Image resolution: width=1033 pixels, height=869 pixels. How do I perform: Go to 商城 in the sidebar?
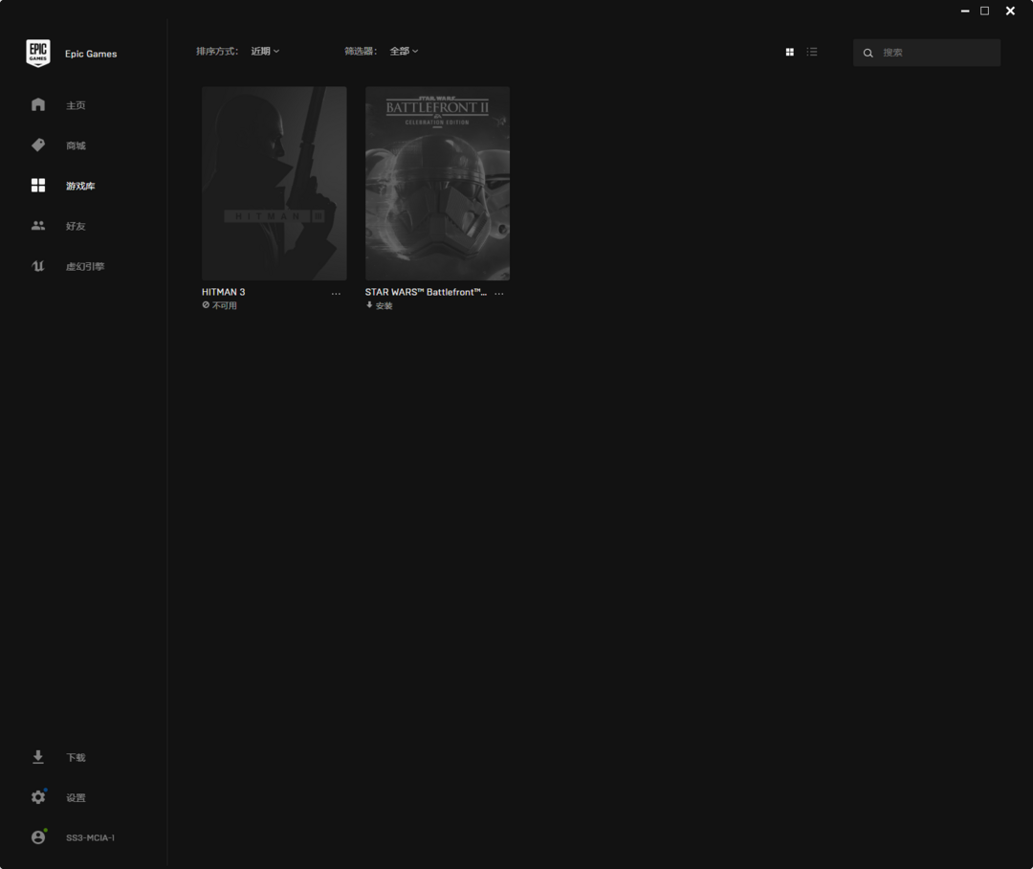click(76, 145)
